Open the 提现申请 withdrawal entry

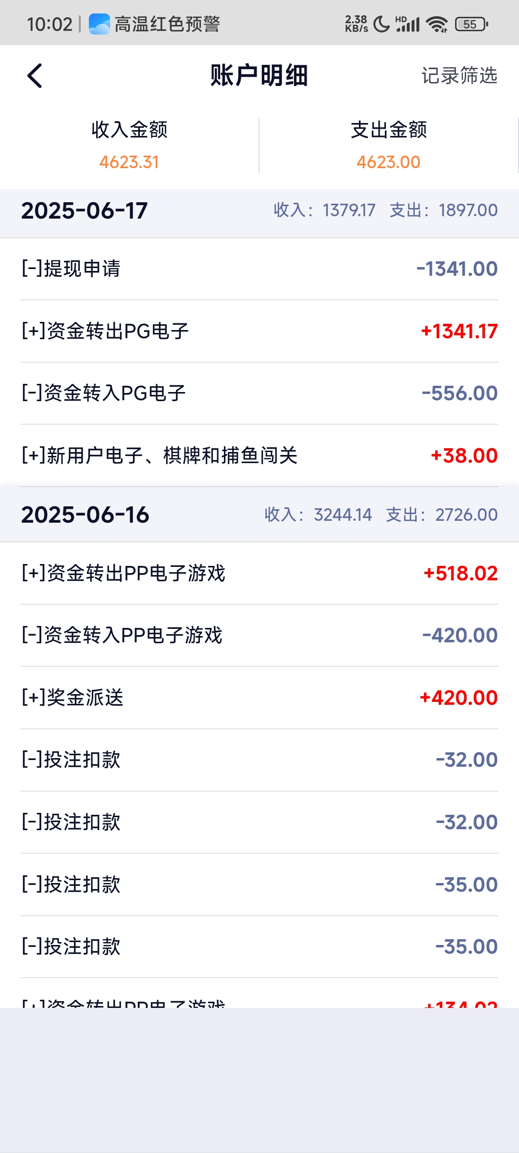259,269
